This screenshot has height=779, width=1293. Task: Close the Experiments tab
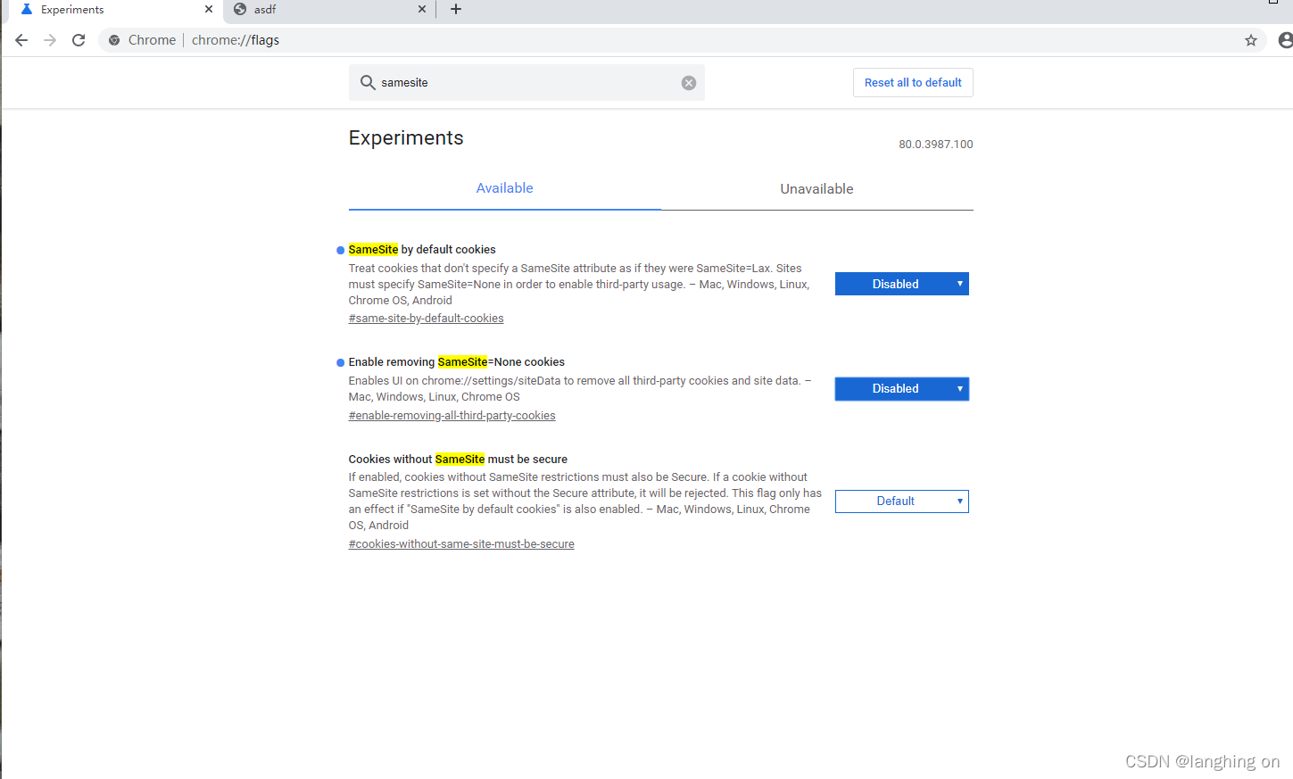[x=209, y=9]
